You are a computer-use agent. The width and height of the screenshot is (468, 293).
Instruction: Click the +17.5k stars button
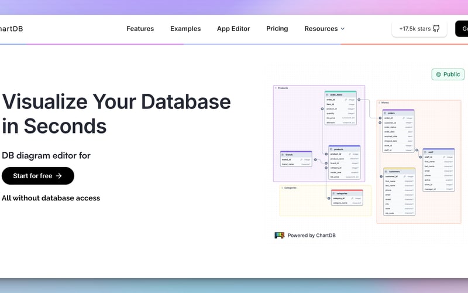pyautogui.click(x=419, y=29)
